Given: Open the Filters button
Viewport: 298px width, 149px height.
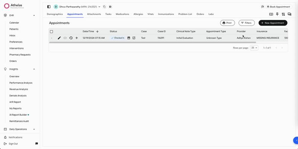Looking at the screenshot, I should point(247,23).
